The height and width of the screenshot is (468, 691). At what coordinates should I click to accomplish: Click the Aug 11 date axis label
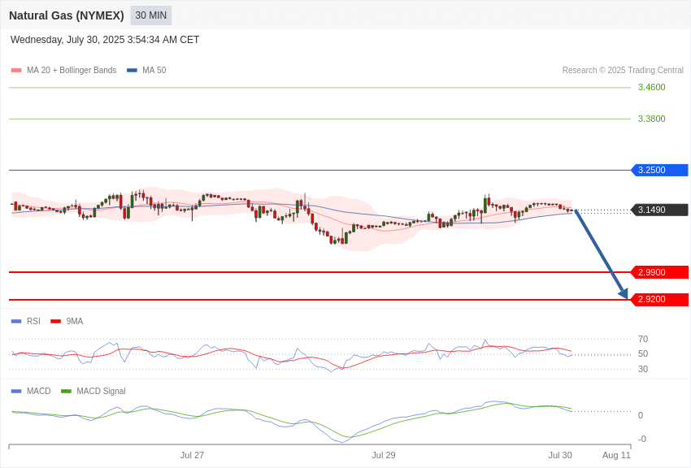click(616, 455)
